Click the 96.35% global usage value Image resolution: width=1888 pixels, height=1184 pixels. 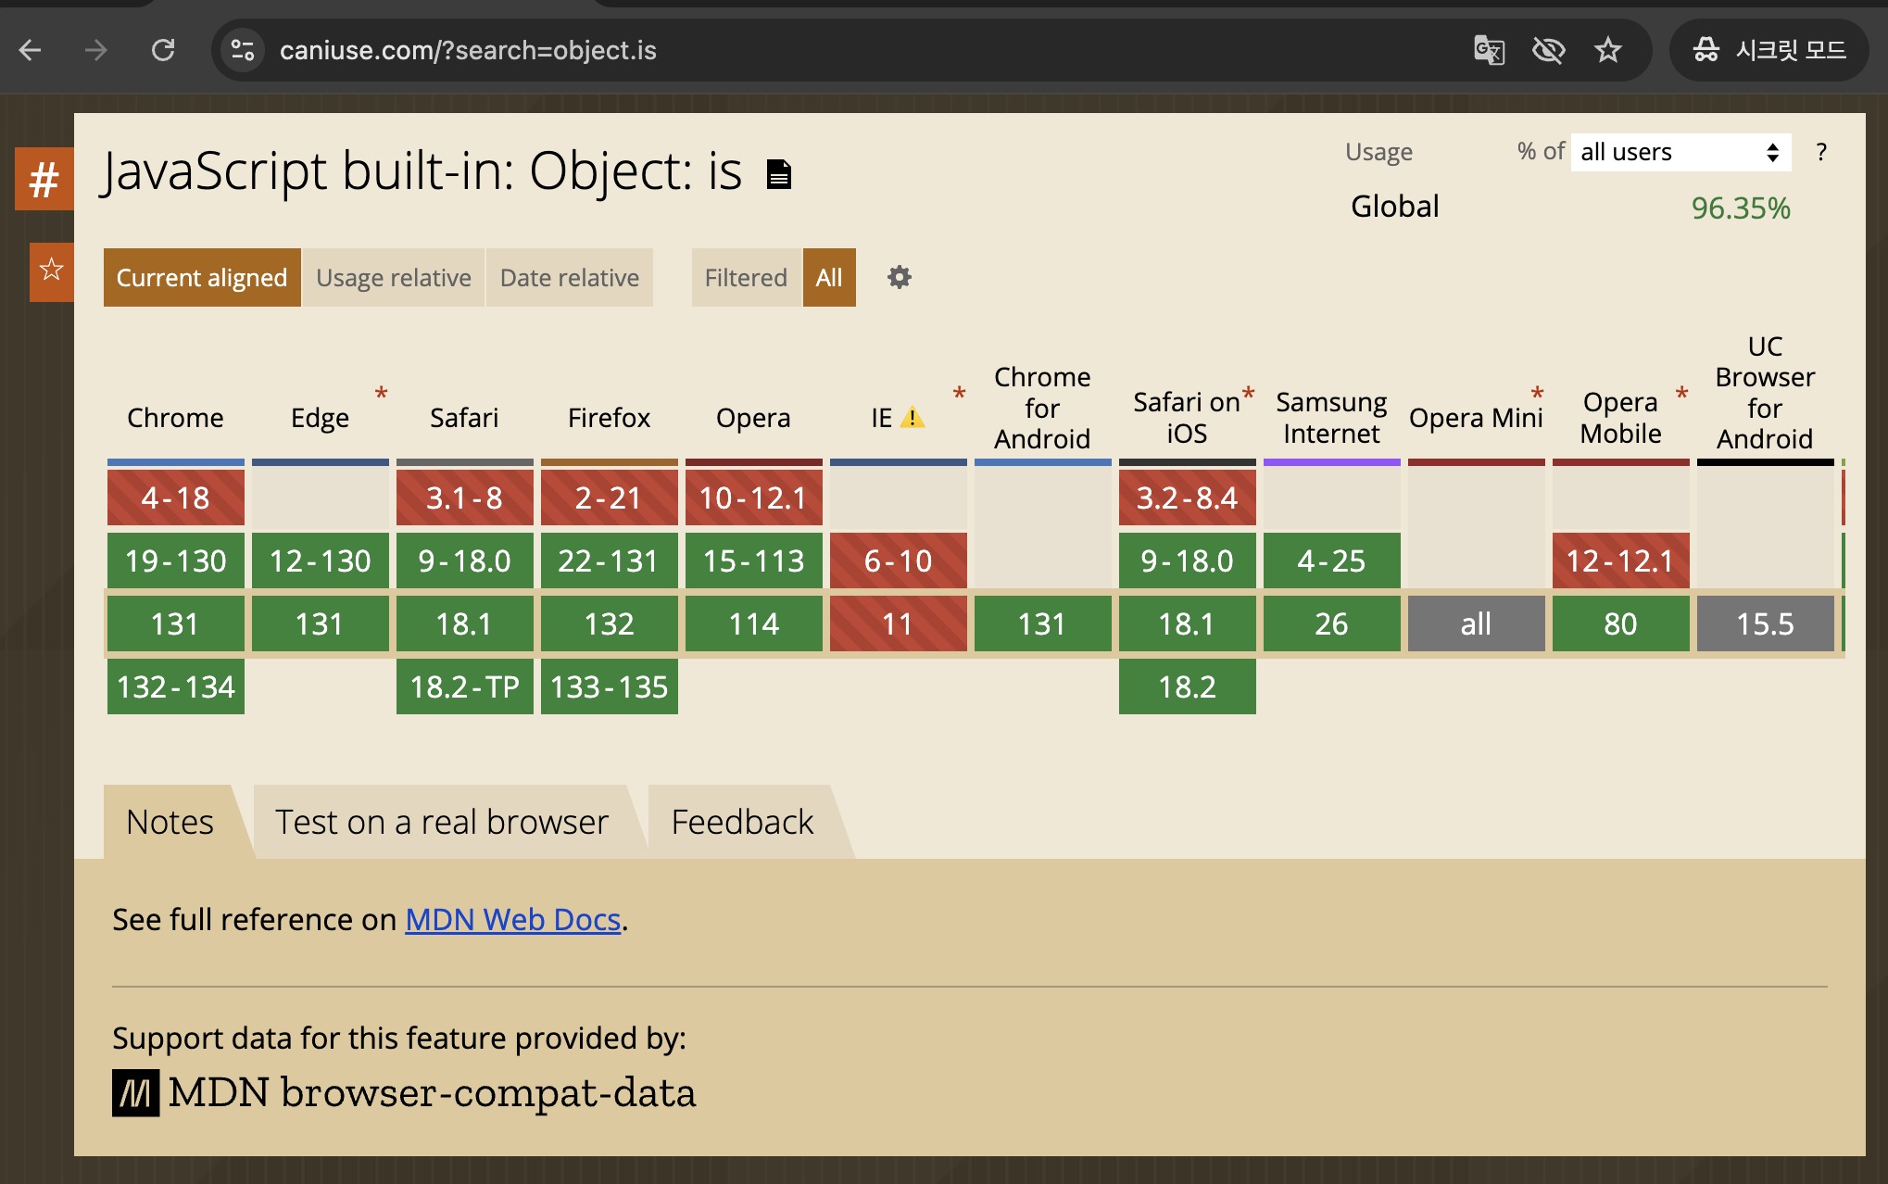[x=1741, y=208]
